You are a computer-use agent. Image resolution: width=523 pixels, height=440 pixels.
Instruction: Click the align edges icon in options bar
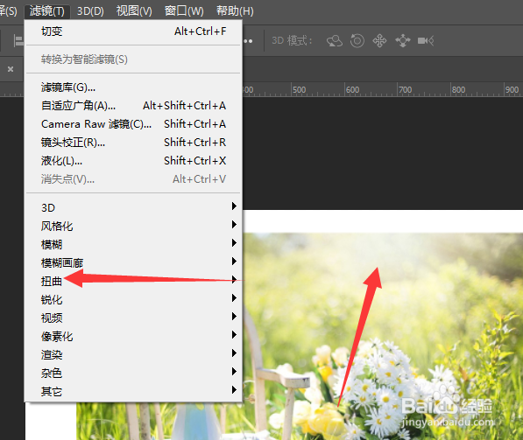click(18, 41)
